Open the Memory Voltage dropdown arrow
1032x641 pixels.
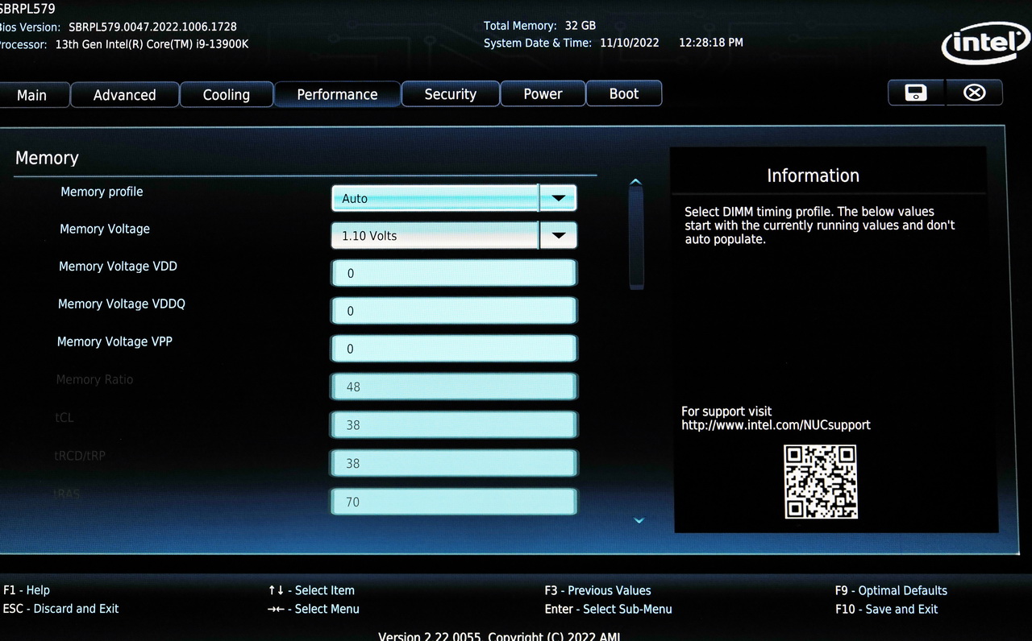(558, 235)
